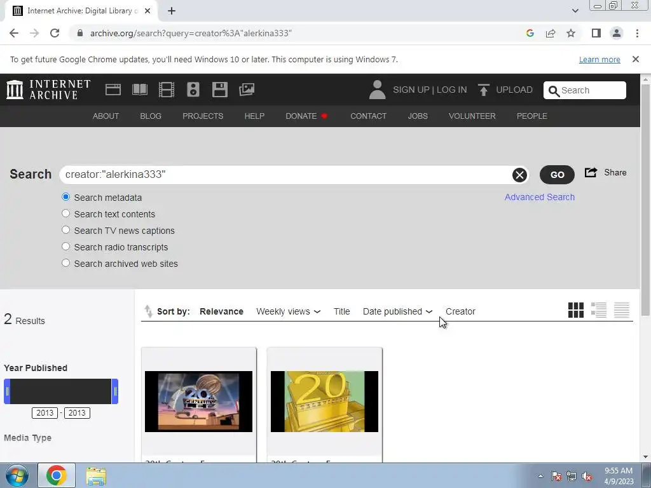
Task: Open the ABOUT menu item
Action: pos(106,116)
